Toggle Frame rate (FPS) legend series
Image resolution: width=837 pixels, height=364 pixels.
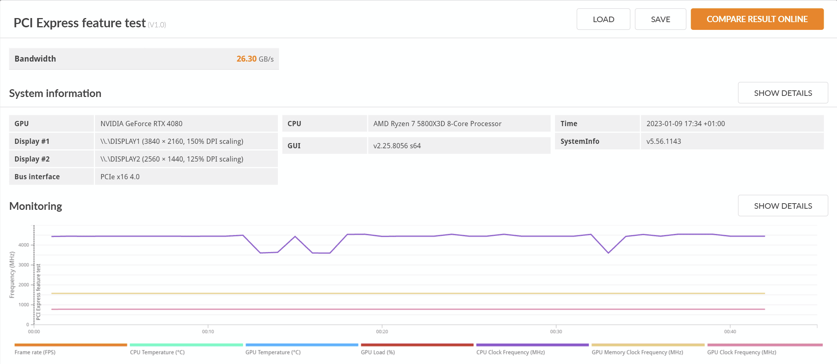pyautogui.click(x=35, y=352)
